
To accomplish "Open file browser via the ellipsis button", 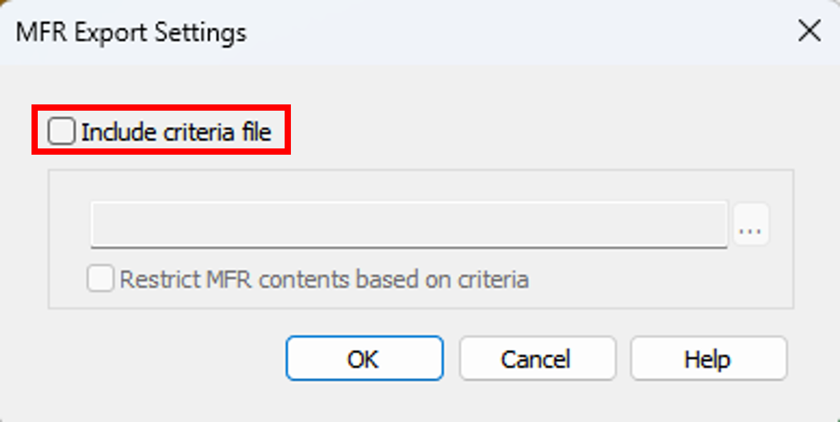I will coord(751,225).
